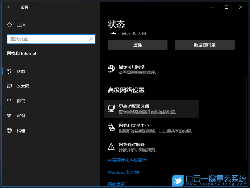Click the 网络疑难解答 warning triangle icon
This screenshot has height=188, width=250.
click(111, 146)
